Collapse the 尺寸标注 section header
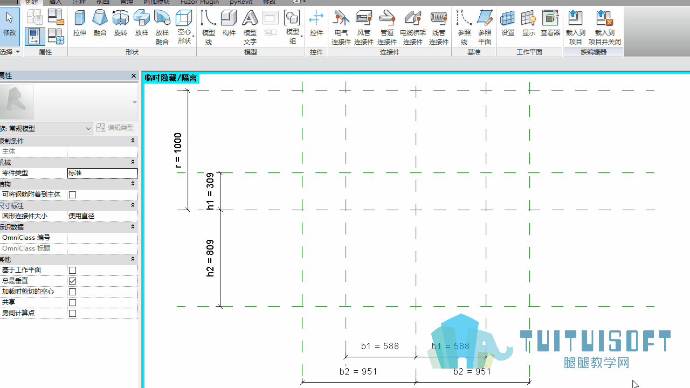 pos(68,205)
